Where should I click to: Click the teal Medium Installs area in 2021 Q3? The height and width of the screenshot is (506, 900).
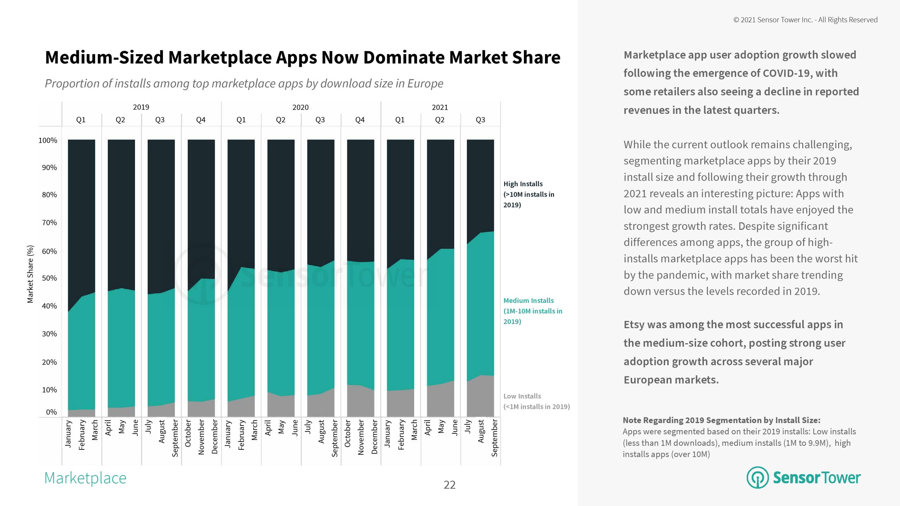pos(480,309)
